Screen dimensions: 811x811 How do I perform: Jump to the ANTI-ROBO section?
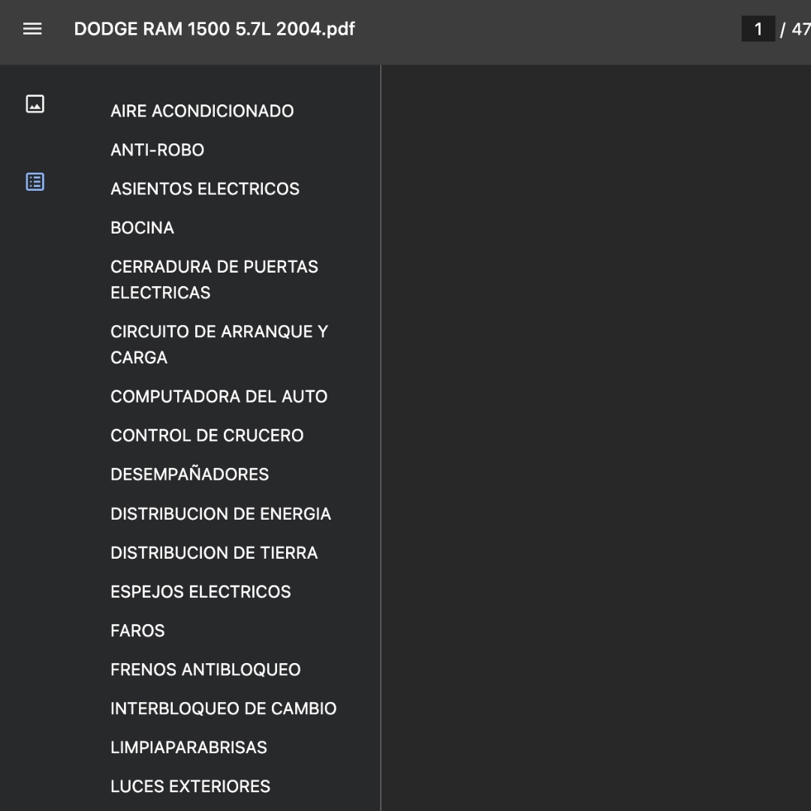click(x=157, y=150)
